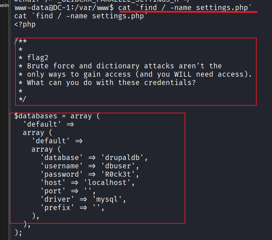
Task: Select the 'drupaldb' database value
Action: (124, 157)
